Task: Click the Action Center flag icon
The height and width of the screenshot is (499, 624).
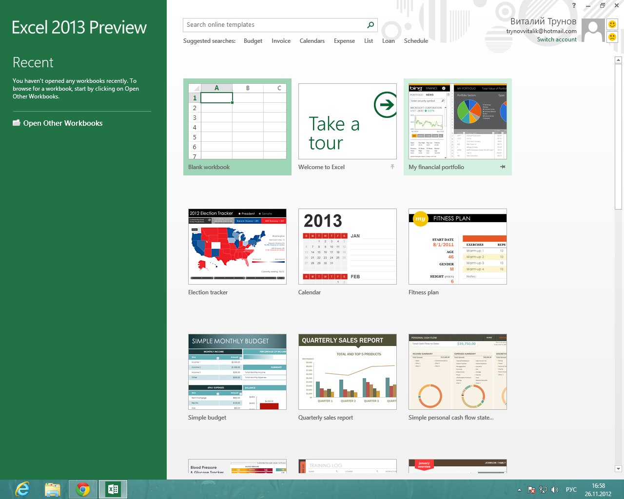Action: [x=531, y=490]
